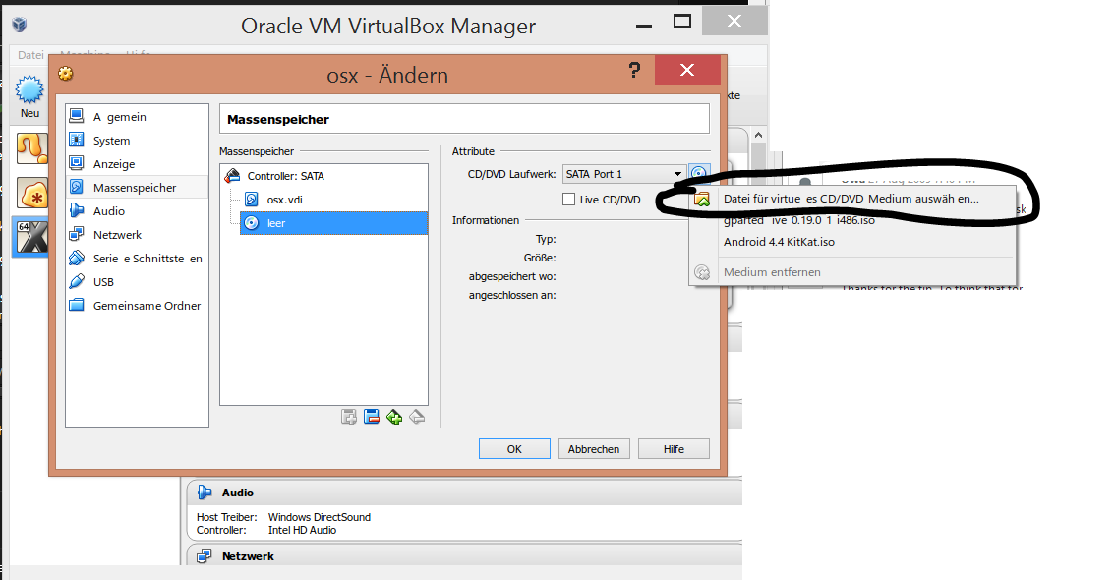Click the OK button

(514, 449)
